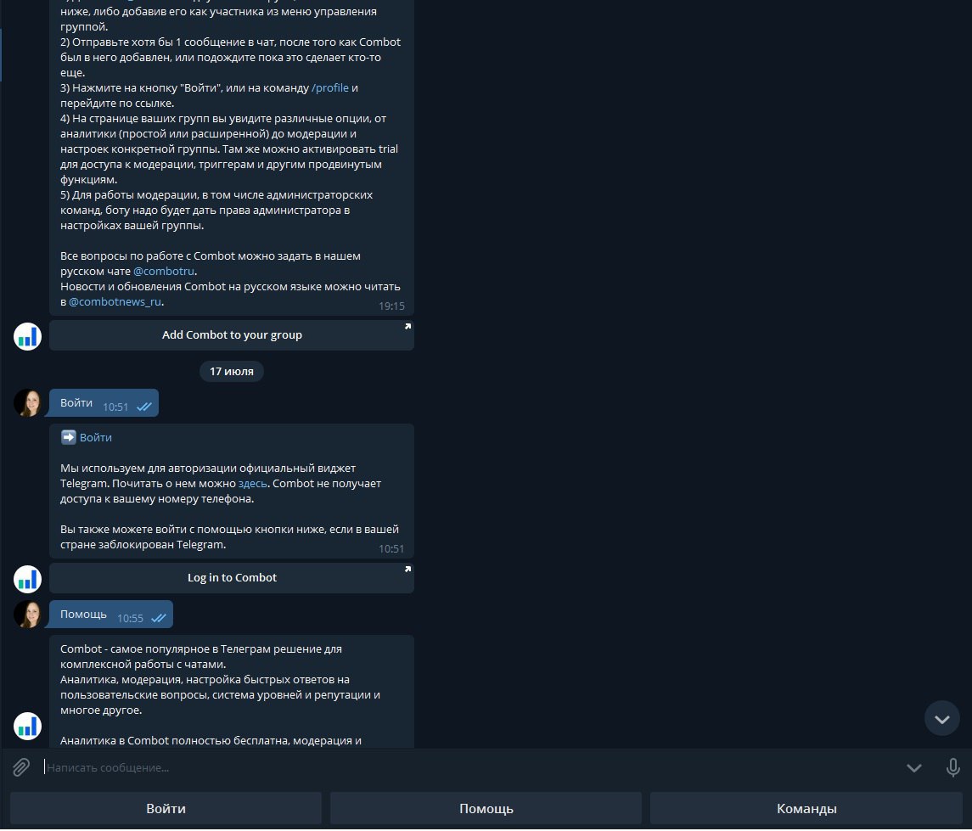Click Combot avatar next to Add Combot button
The height and width of the screenshot is (831, 972).
[x=27, y=336]
